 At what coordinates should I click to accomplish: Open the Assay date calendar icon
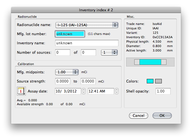point(21,91)
